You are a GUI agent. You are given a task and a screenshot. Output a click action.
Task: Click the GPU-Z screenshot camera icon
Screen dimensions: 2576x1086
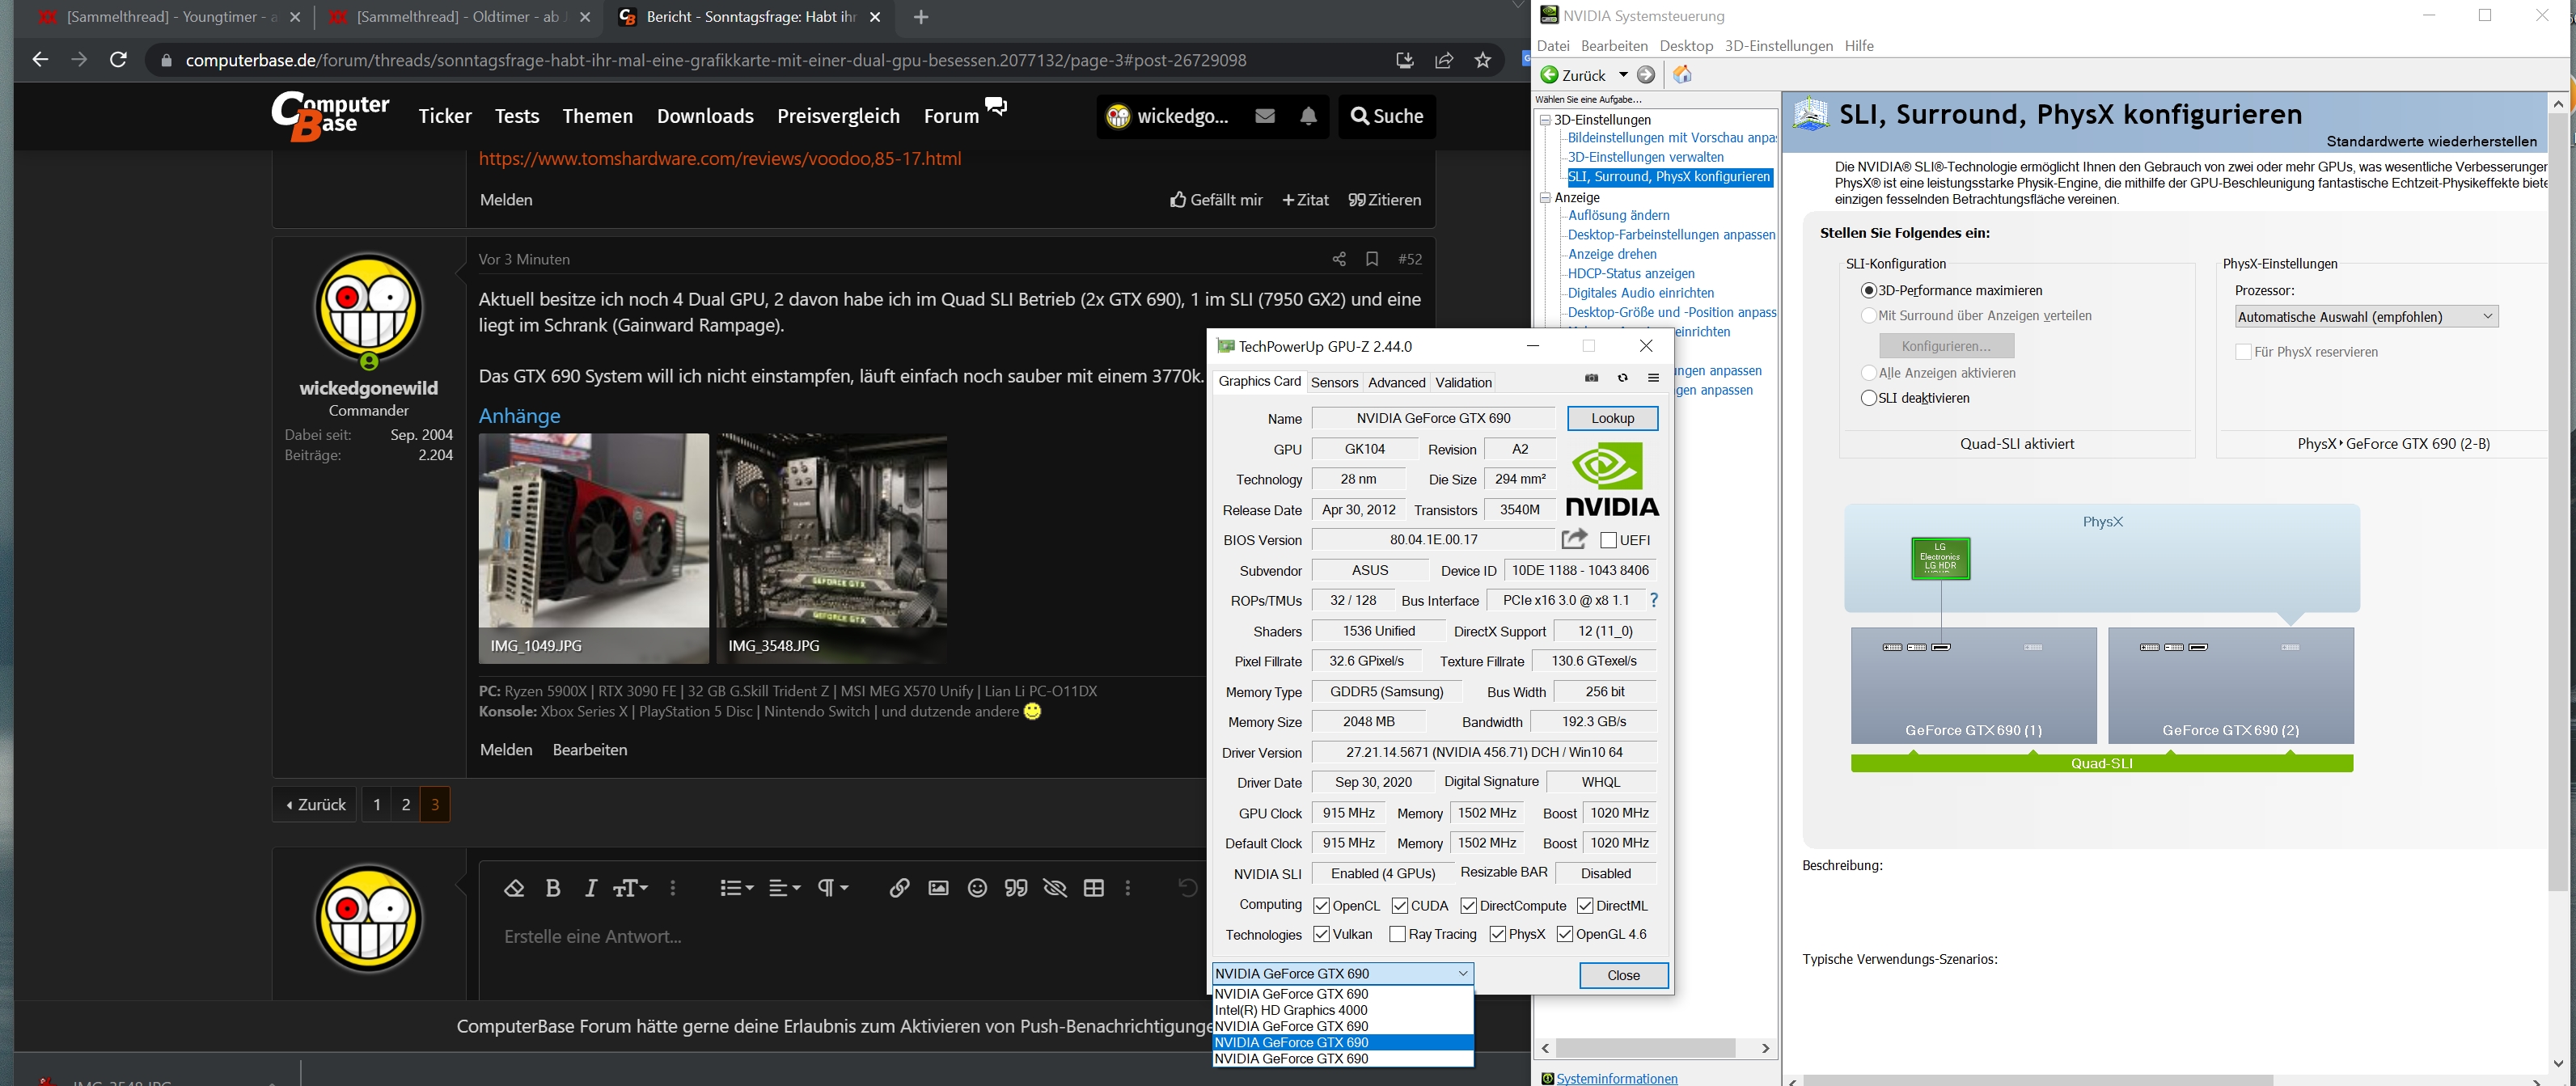pyautogui.click(x=1592, y=378)
